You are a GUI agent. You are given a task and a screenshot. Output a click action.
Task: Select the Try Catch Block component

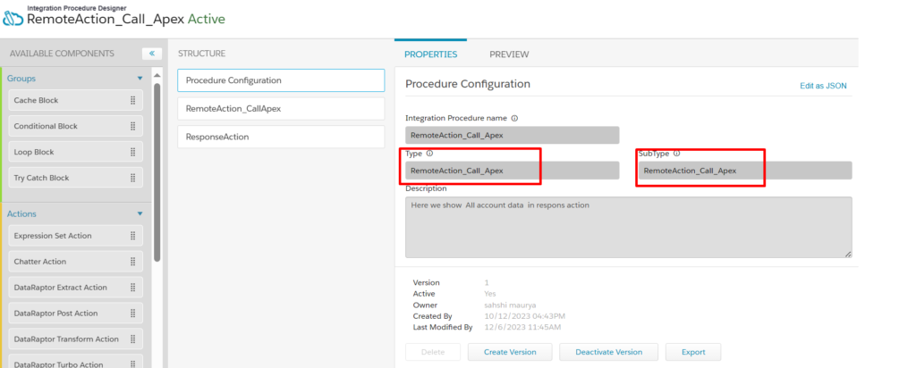click(x=75, y=177)
